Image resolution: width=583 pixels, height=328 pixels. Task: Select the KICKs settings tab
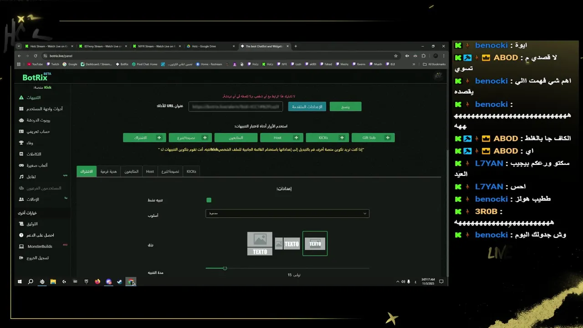coord(191,171)
